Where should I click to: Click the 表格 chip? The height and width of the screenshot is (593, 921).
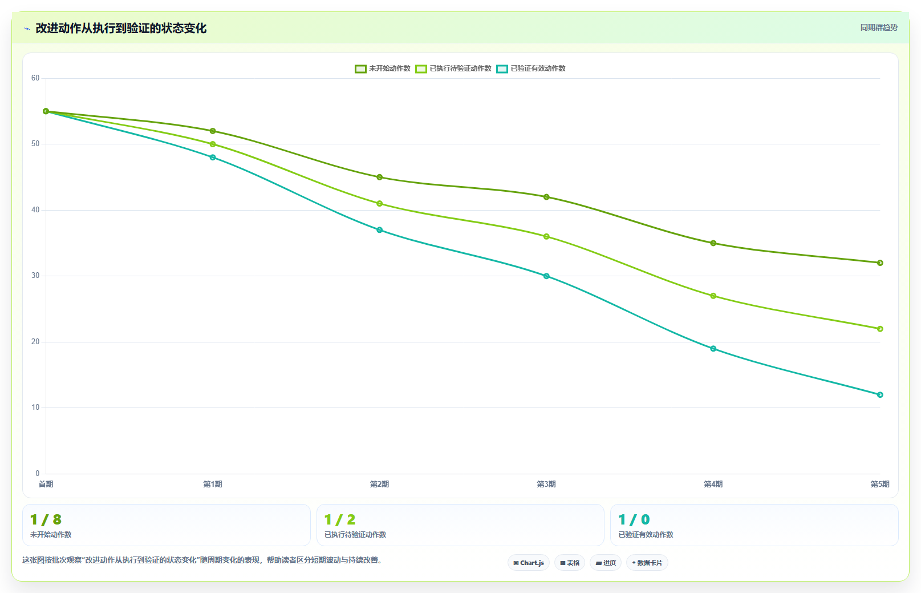coord(570,563)
